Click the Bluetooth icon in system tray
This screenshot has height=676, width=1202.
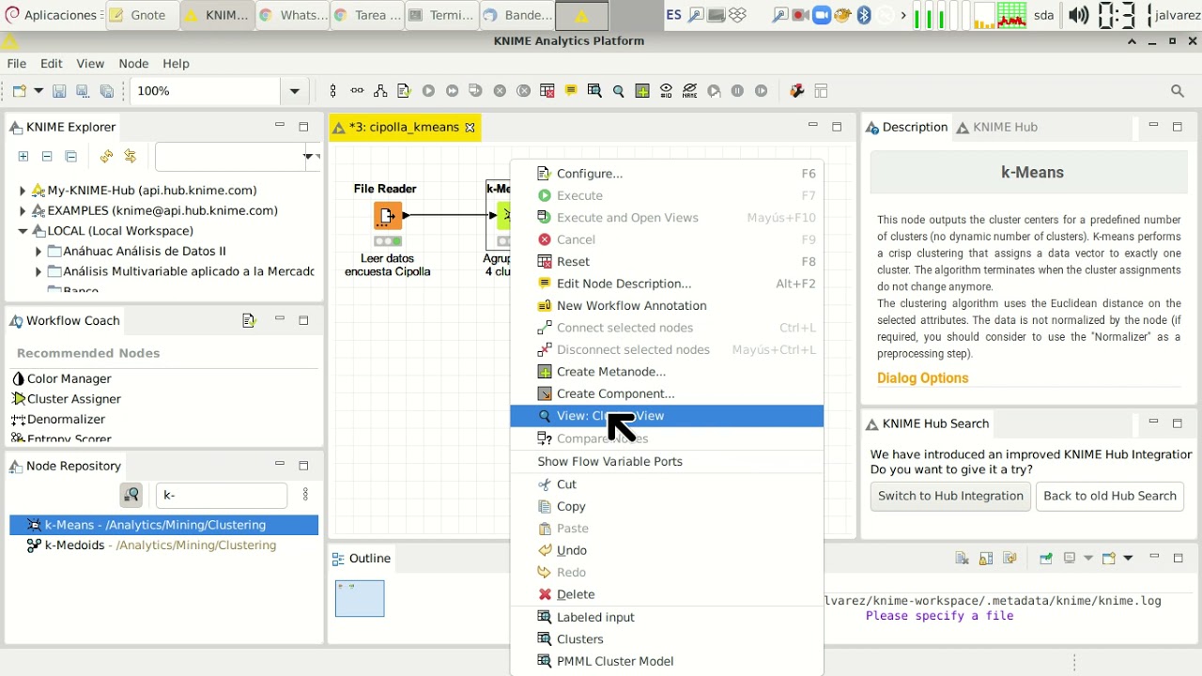(865, 15)
